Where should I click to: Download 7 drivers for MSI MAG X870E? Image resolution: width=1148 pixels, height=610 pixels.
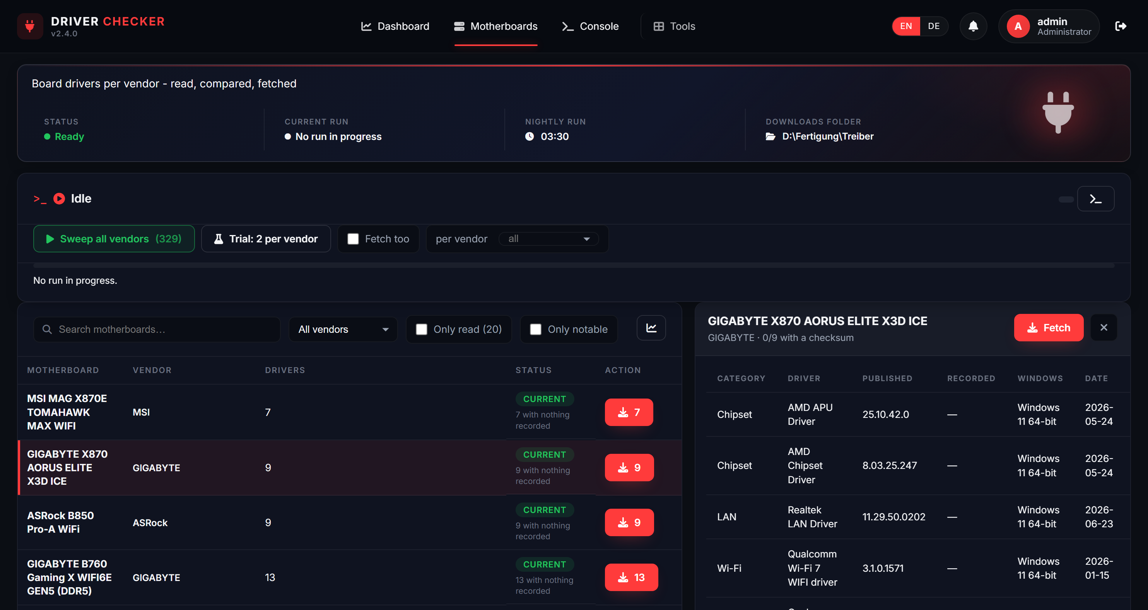click(x=629, y=412)
